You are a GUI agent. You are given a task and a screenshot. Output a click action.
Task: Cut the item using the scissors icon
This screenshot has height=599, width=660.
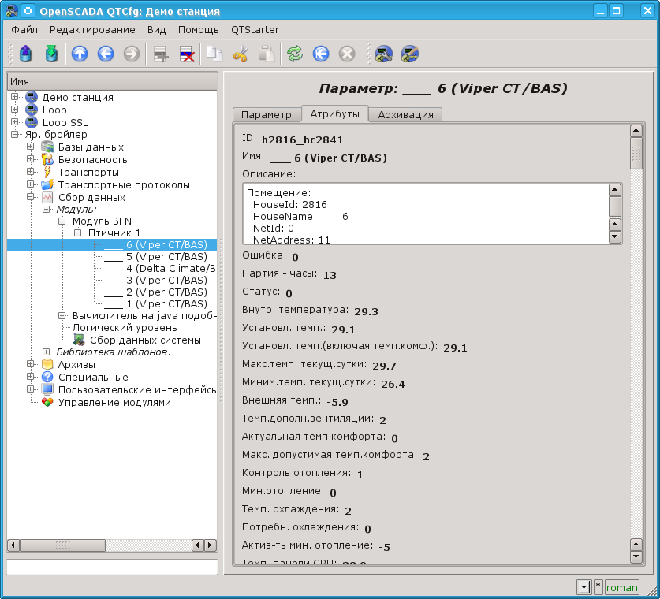pos(241,54)
